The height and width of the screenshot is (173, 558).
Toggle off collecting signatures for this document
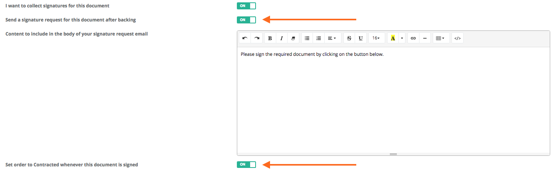[246, 6]
